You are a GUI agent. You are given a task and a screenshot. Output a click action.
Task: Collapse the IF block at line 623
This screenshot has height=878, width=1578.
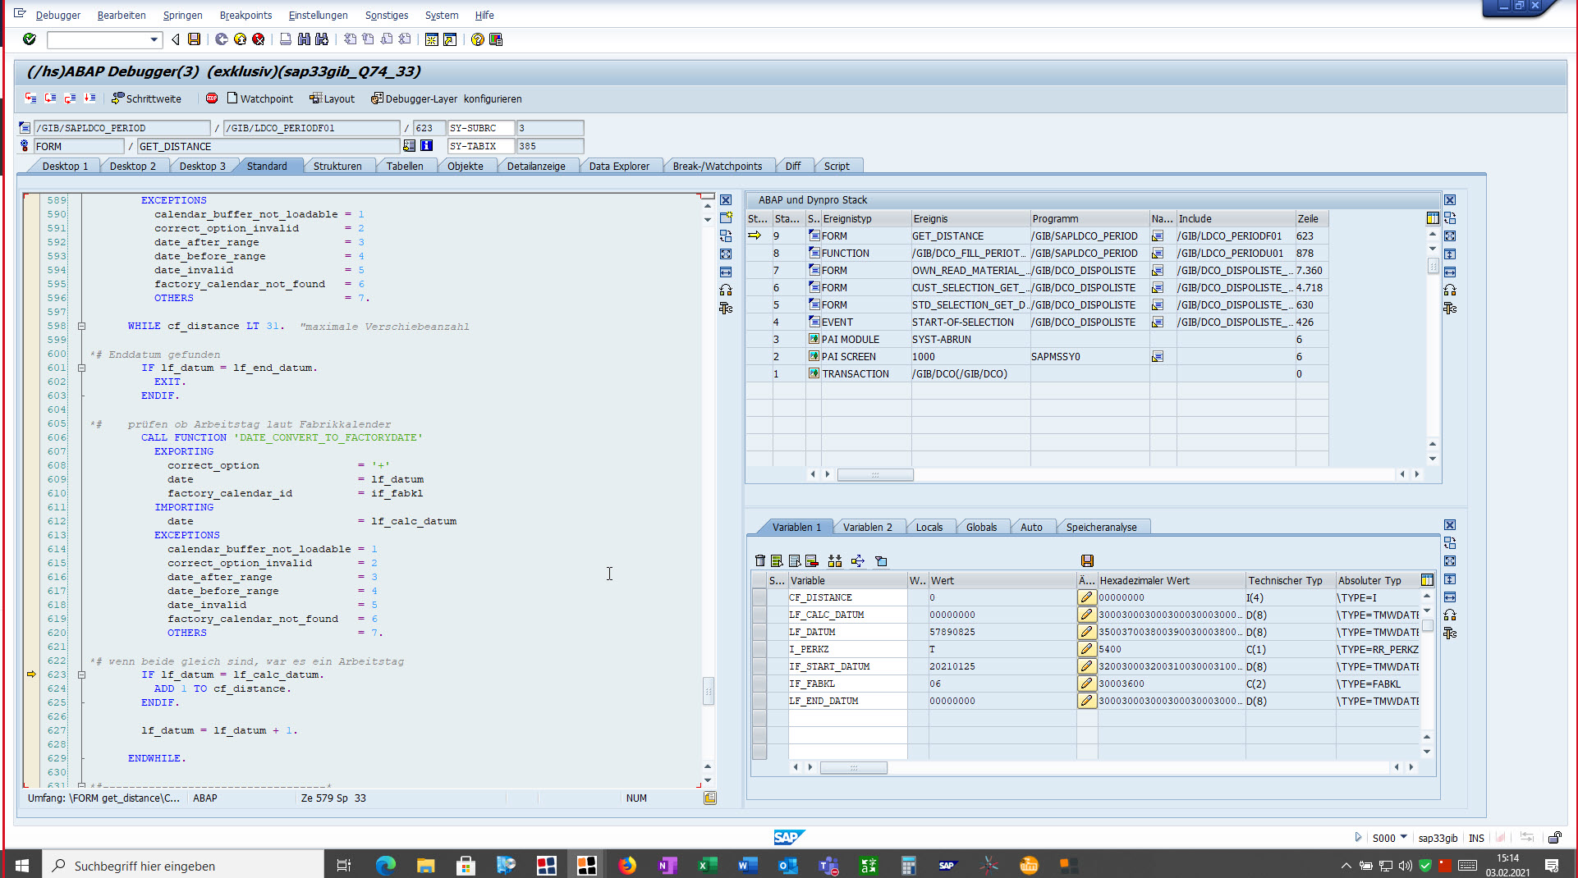point(82,675)
